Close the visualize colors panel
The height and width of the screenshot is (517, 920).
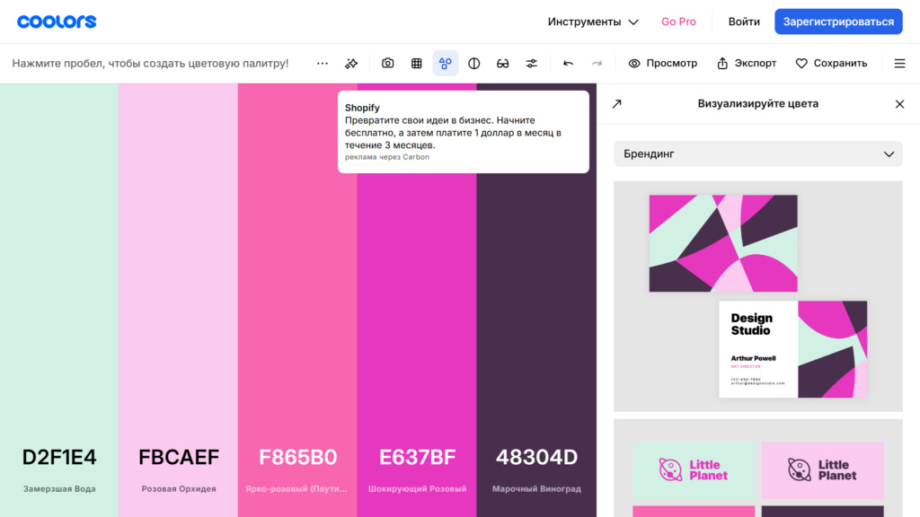(899, 104)
